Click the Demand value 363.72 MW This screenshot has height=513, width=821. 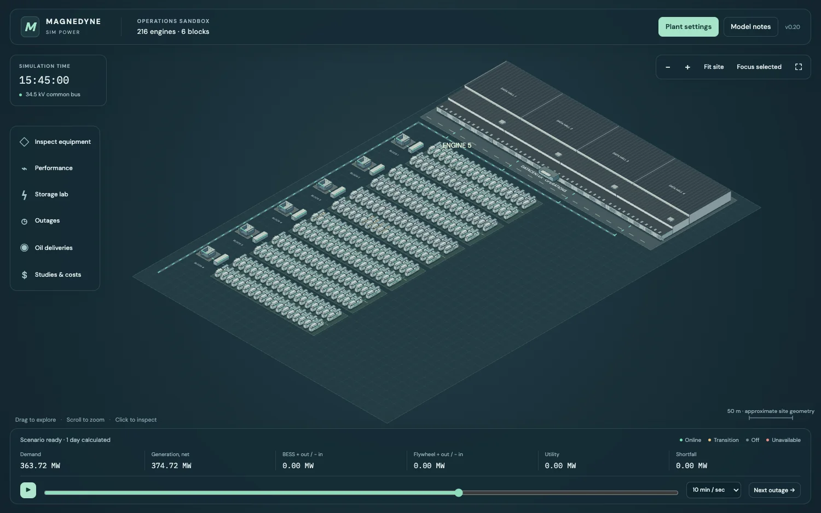click(x=40, y=466)
